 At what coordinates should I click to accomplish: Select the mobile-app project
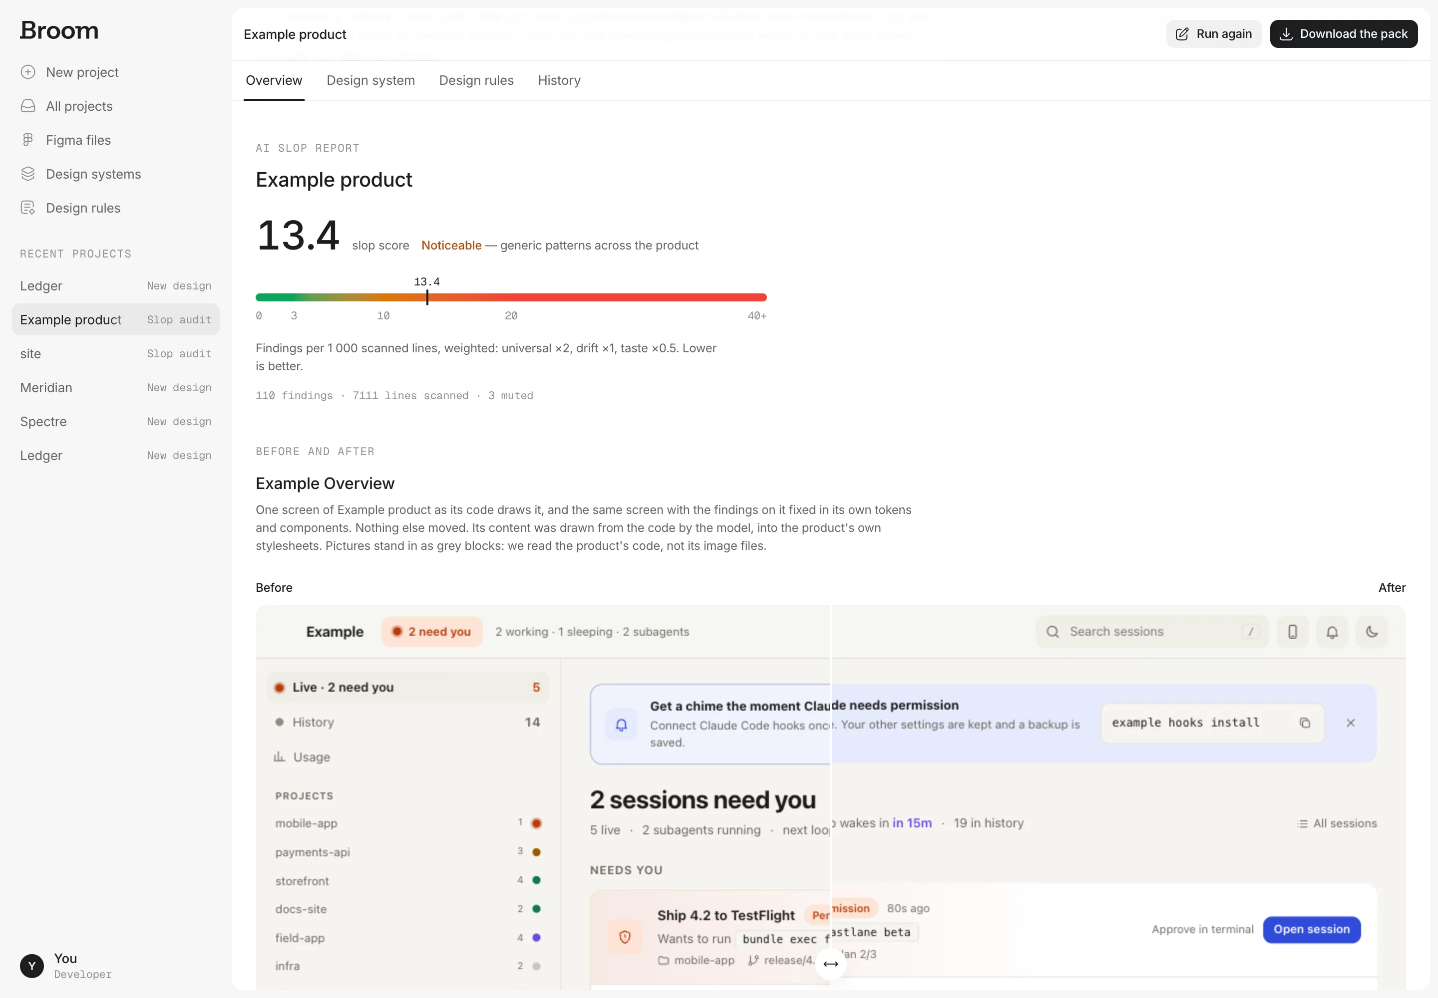407,823
